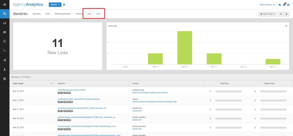293x136 pixels.
Task: Click Citation Flow bar for sociallifestylemag row
Action: click(x=273, y=91)
